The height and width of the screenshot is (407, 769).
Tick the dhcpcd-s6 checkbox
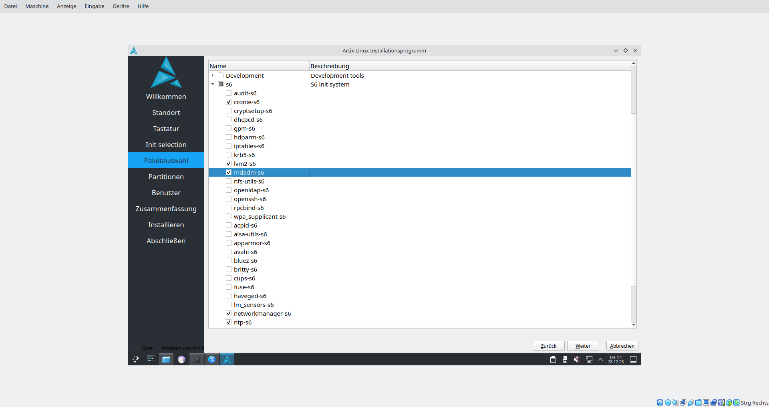tap(229, 119)
